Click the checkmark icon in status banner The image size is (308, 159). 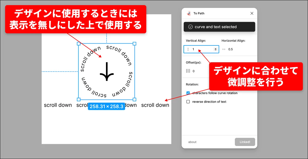[190, 27]
